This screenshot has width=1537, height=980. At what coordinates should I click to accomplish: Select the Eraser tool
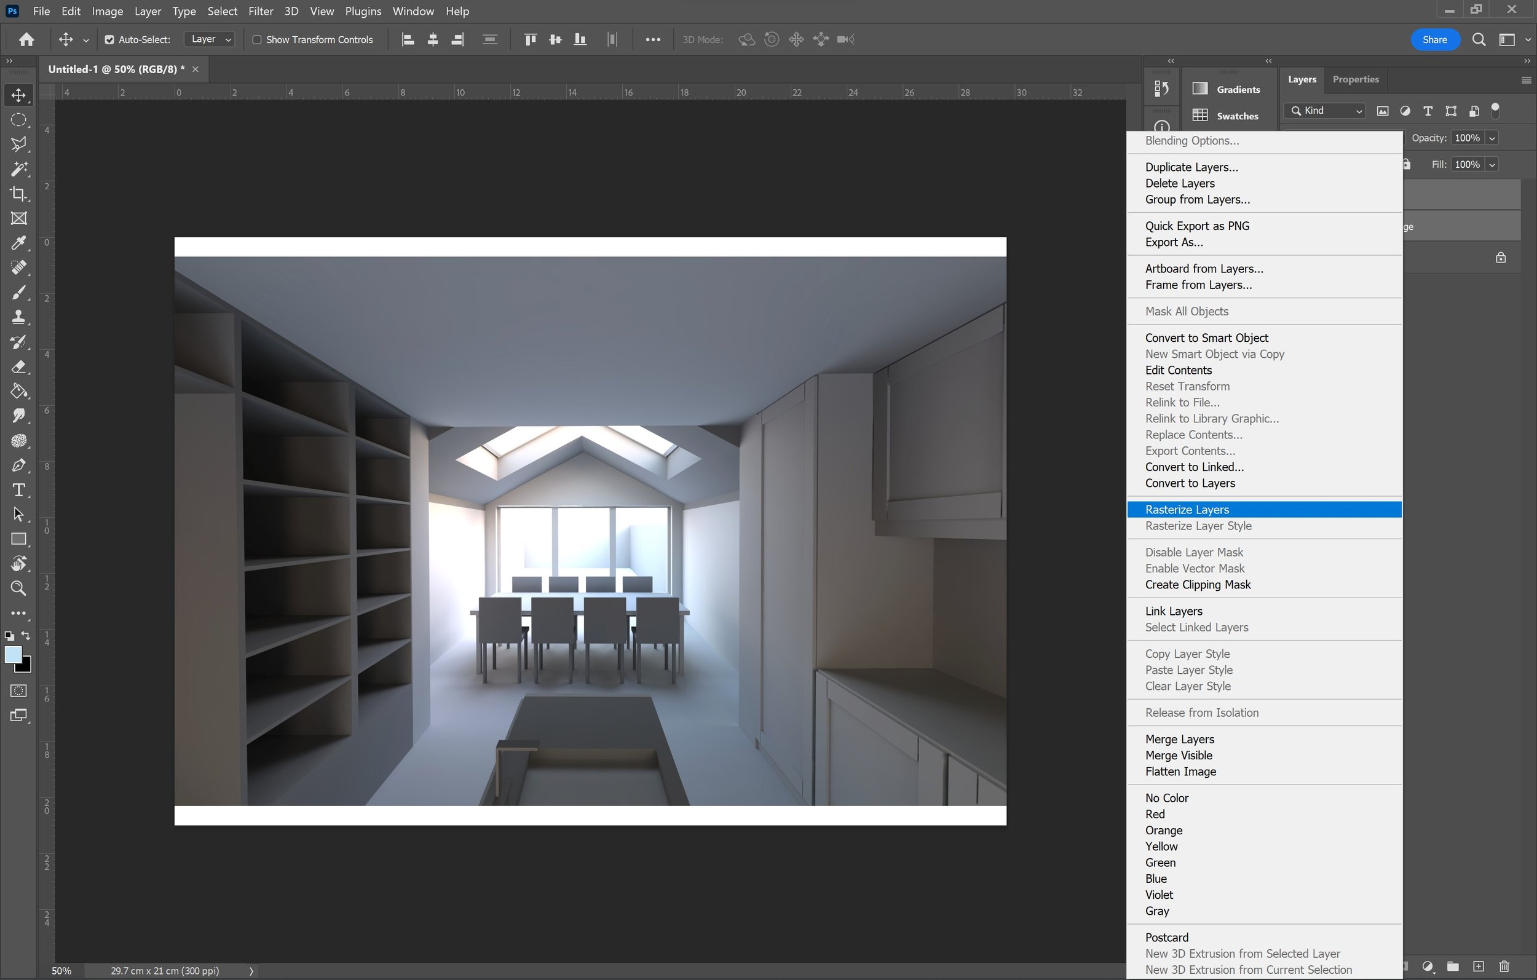[x=18, y=366]
